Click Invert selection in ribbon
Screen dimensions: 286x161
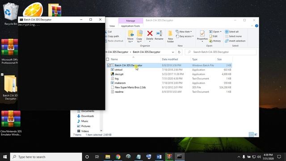pos(236,41)
